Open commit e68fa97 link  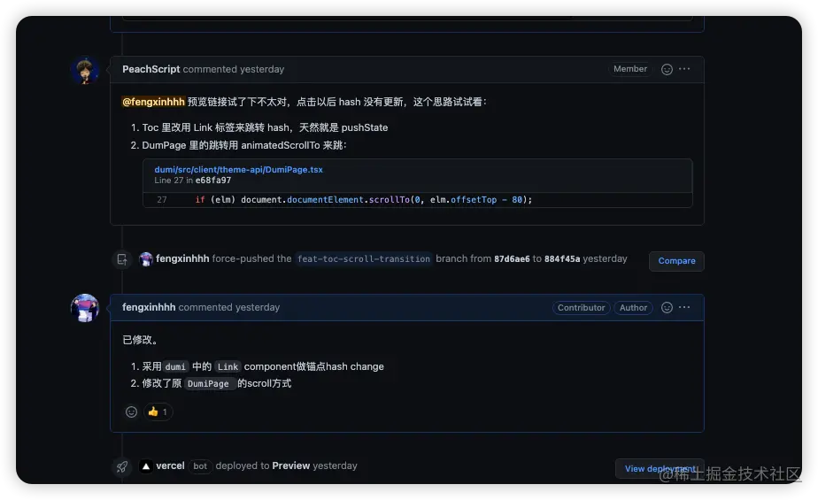[x=212, y=181]
